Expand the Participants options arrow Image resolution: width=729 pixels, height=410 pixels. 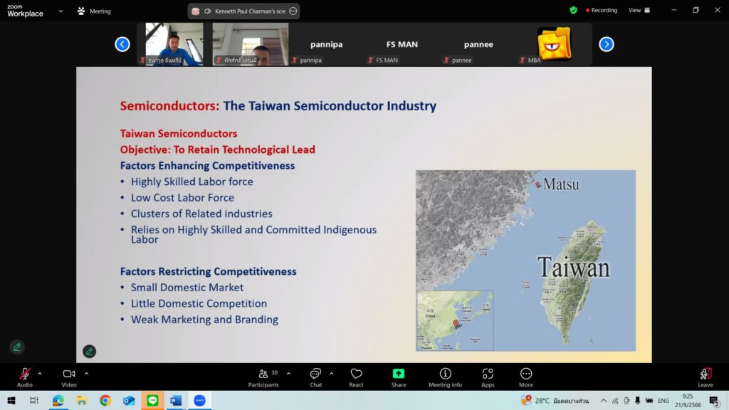(x=288, y=373)
